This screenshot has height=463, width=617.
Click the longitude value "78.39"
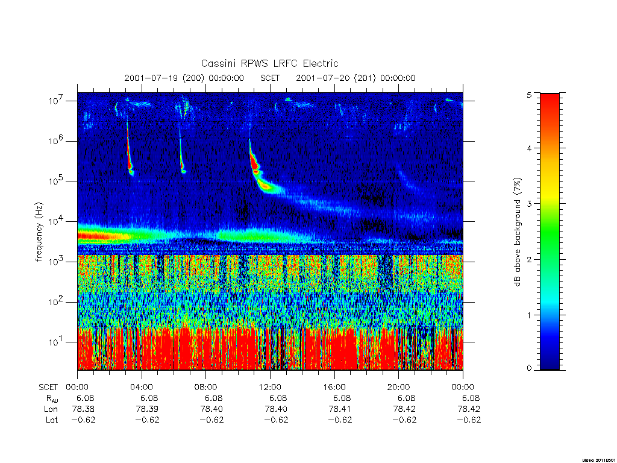tap(147, 409)
